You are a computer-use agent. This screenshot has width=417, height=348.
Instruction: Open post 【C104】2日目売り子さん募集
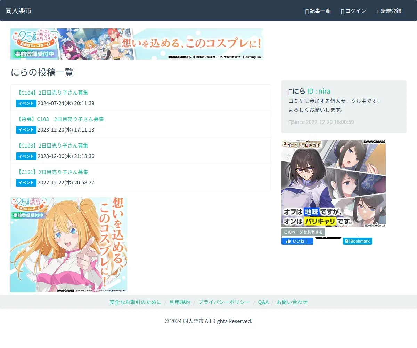click(52, 93)
